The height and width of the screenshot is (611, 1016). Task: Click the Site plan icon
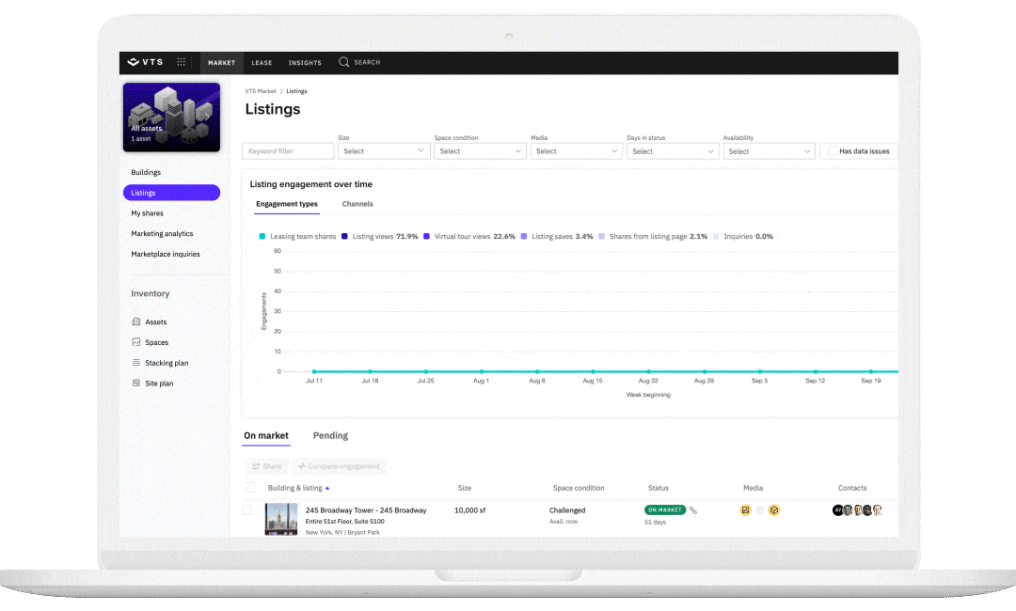tap(136, 383)
